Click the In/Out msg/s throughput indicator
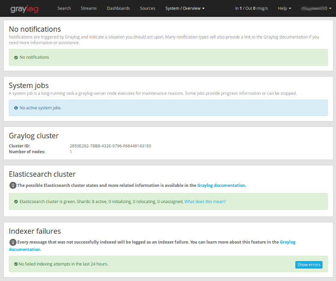Image resolution: width=336 pixels, height=281 pixels. click(251, 8)
